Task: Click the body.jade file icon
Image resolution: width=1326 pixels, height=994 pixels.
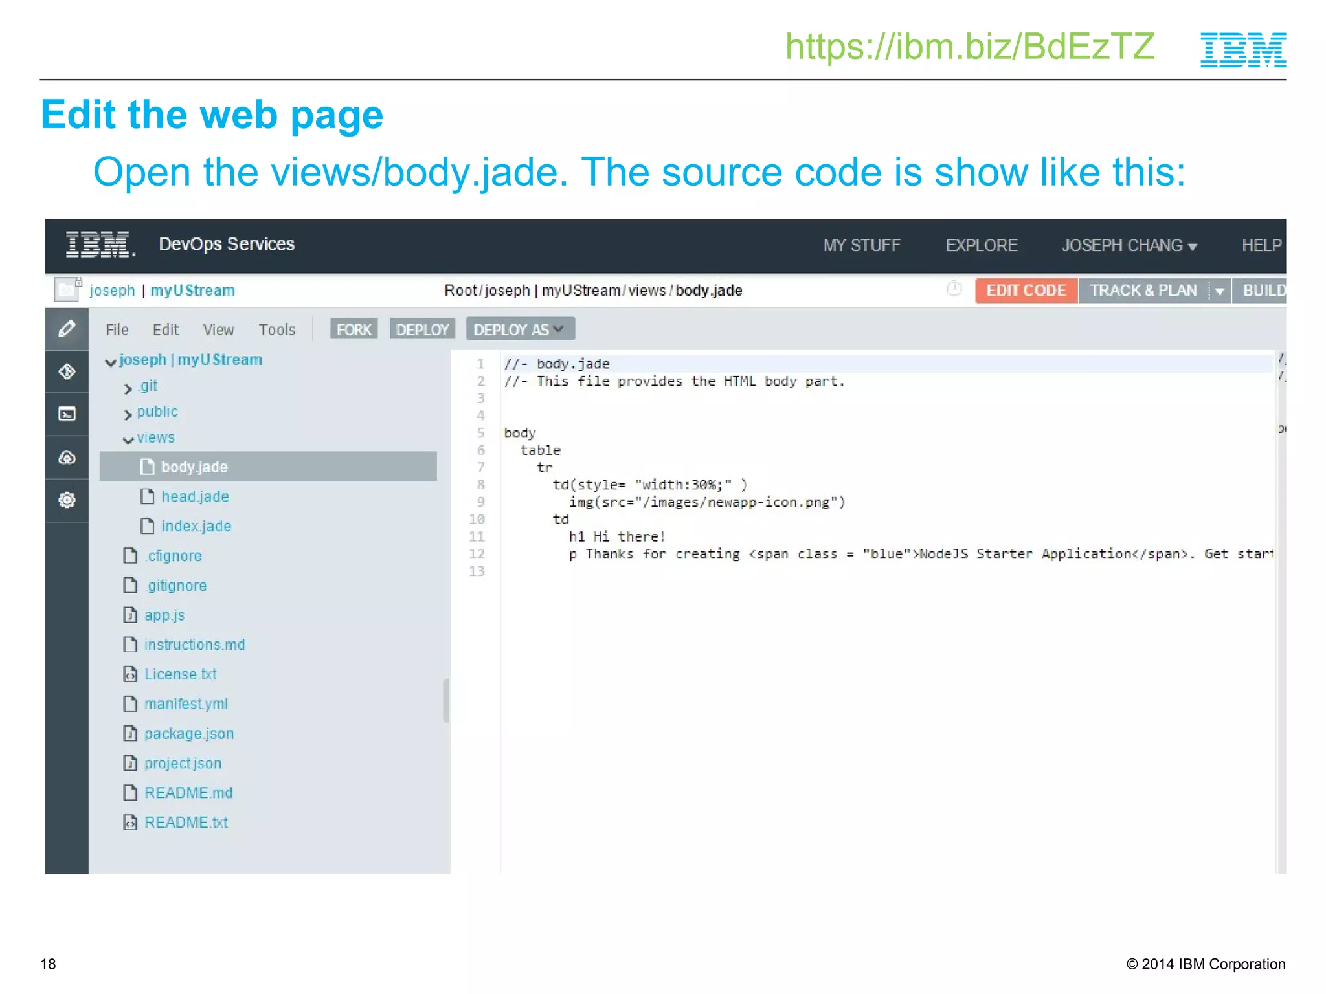Action: [148, 467]
